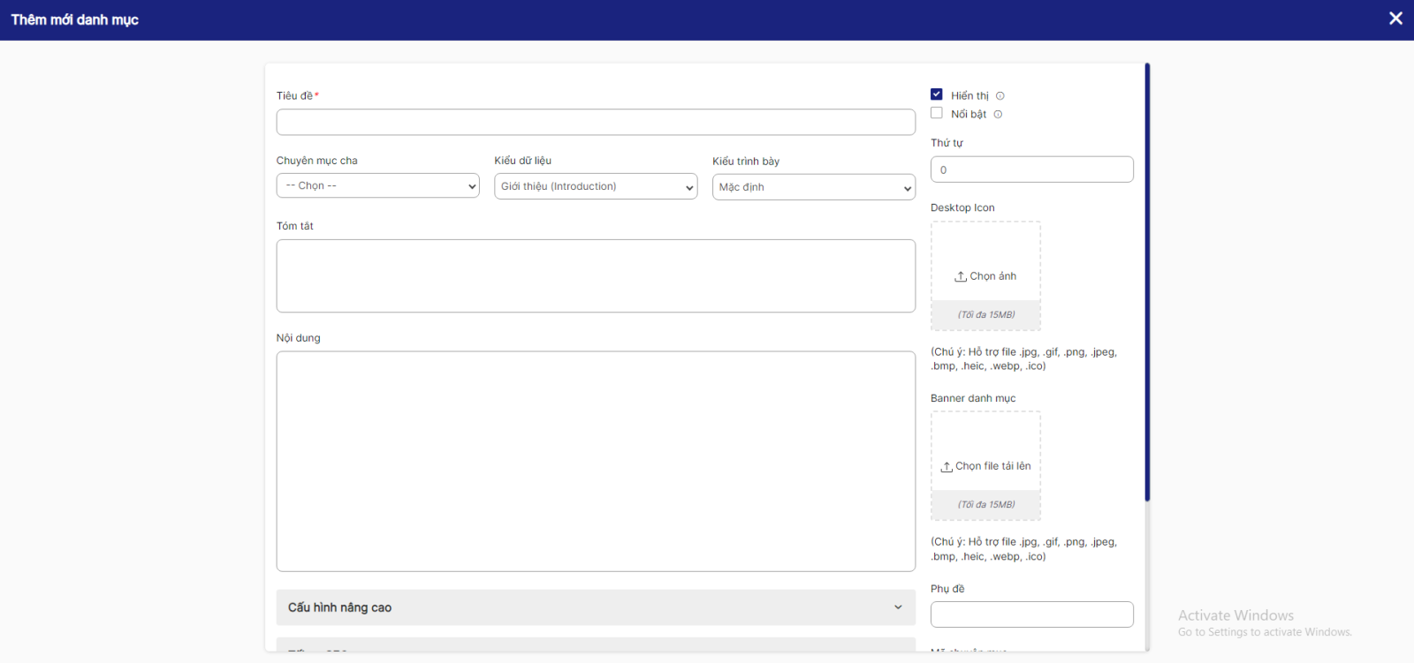Uncheck the Hiển thị checkbox

(x=937, y=94)
